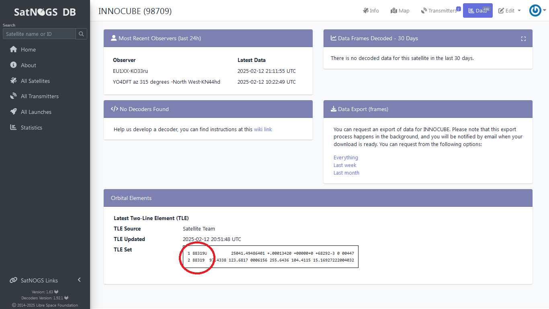Click the All Satellites satellite icon
Screen dimensions: 549x309
[x=13, y=81]
